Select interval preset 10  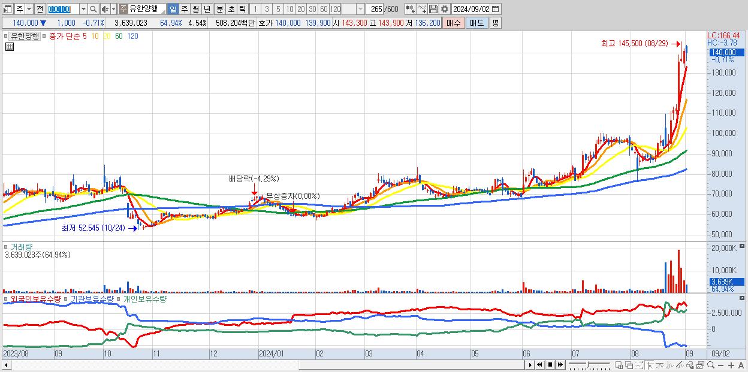click(x=289, y=9)
